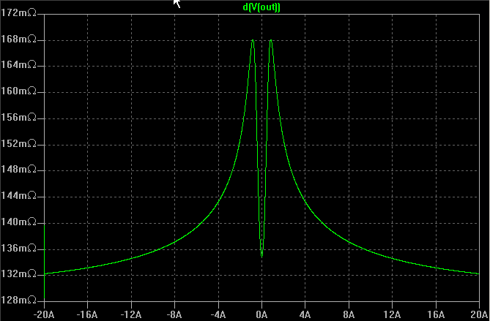This screenshot has height=321, width=490.
Task: Click the 132mΩ vertical axis label
Action: click(19, 274)
